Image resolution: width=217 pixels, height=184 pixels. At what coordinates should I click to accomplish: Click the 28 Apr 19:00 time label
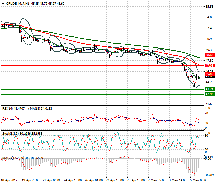[x=136, y=180]
